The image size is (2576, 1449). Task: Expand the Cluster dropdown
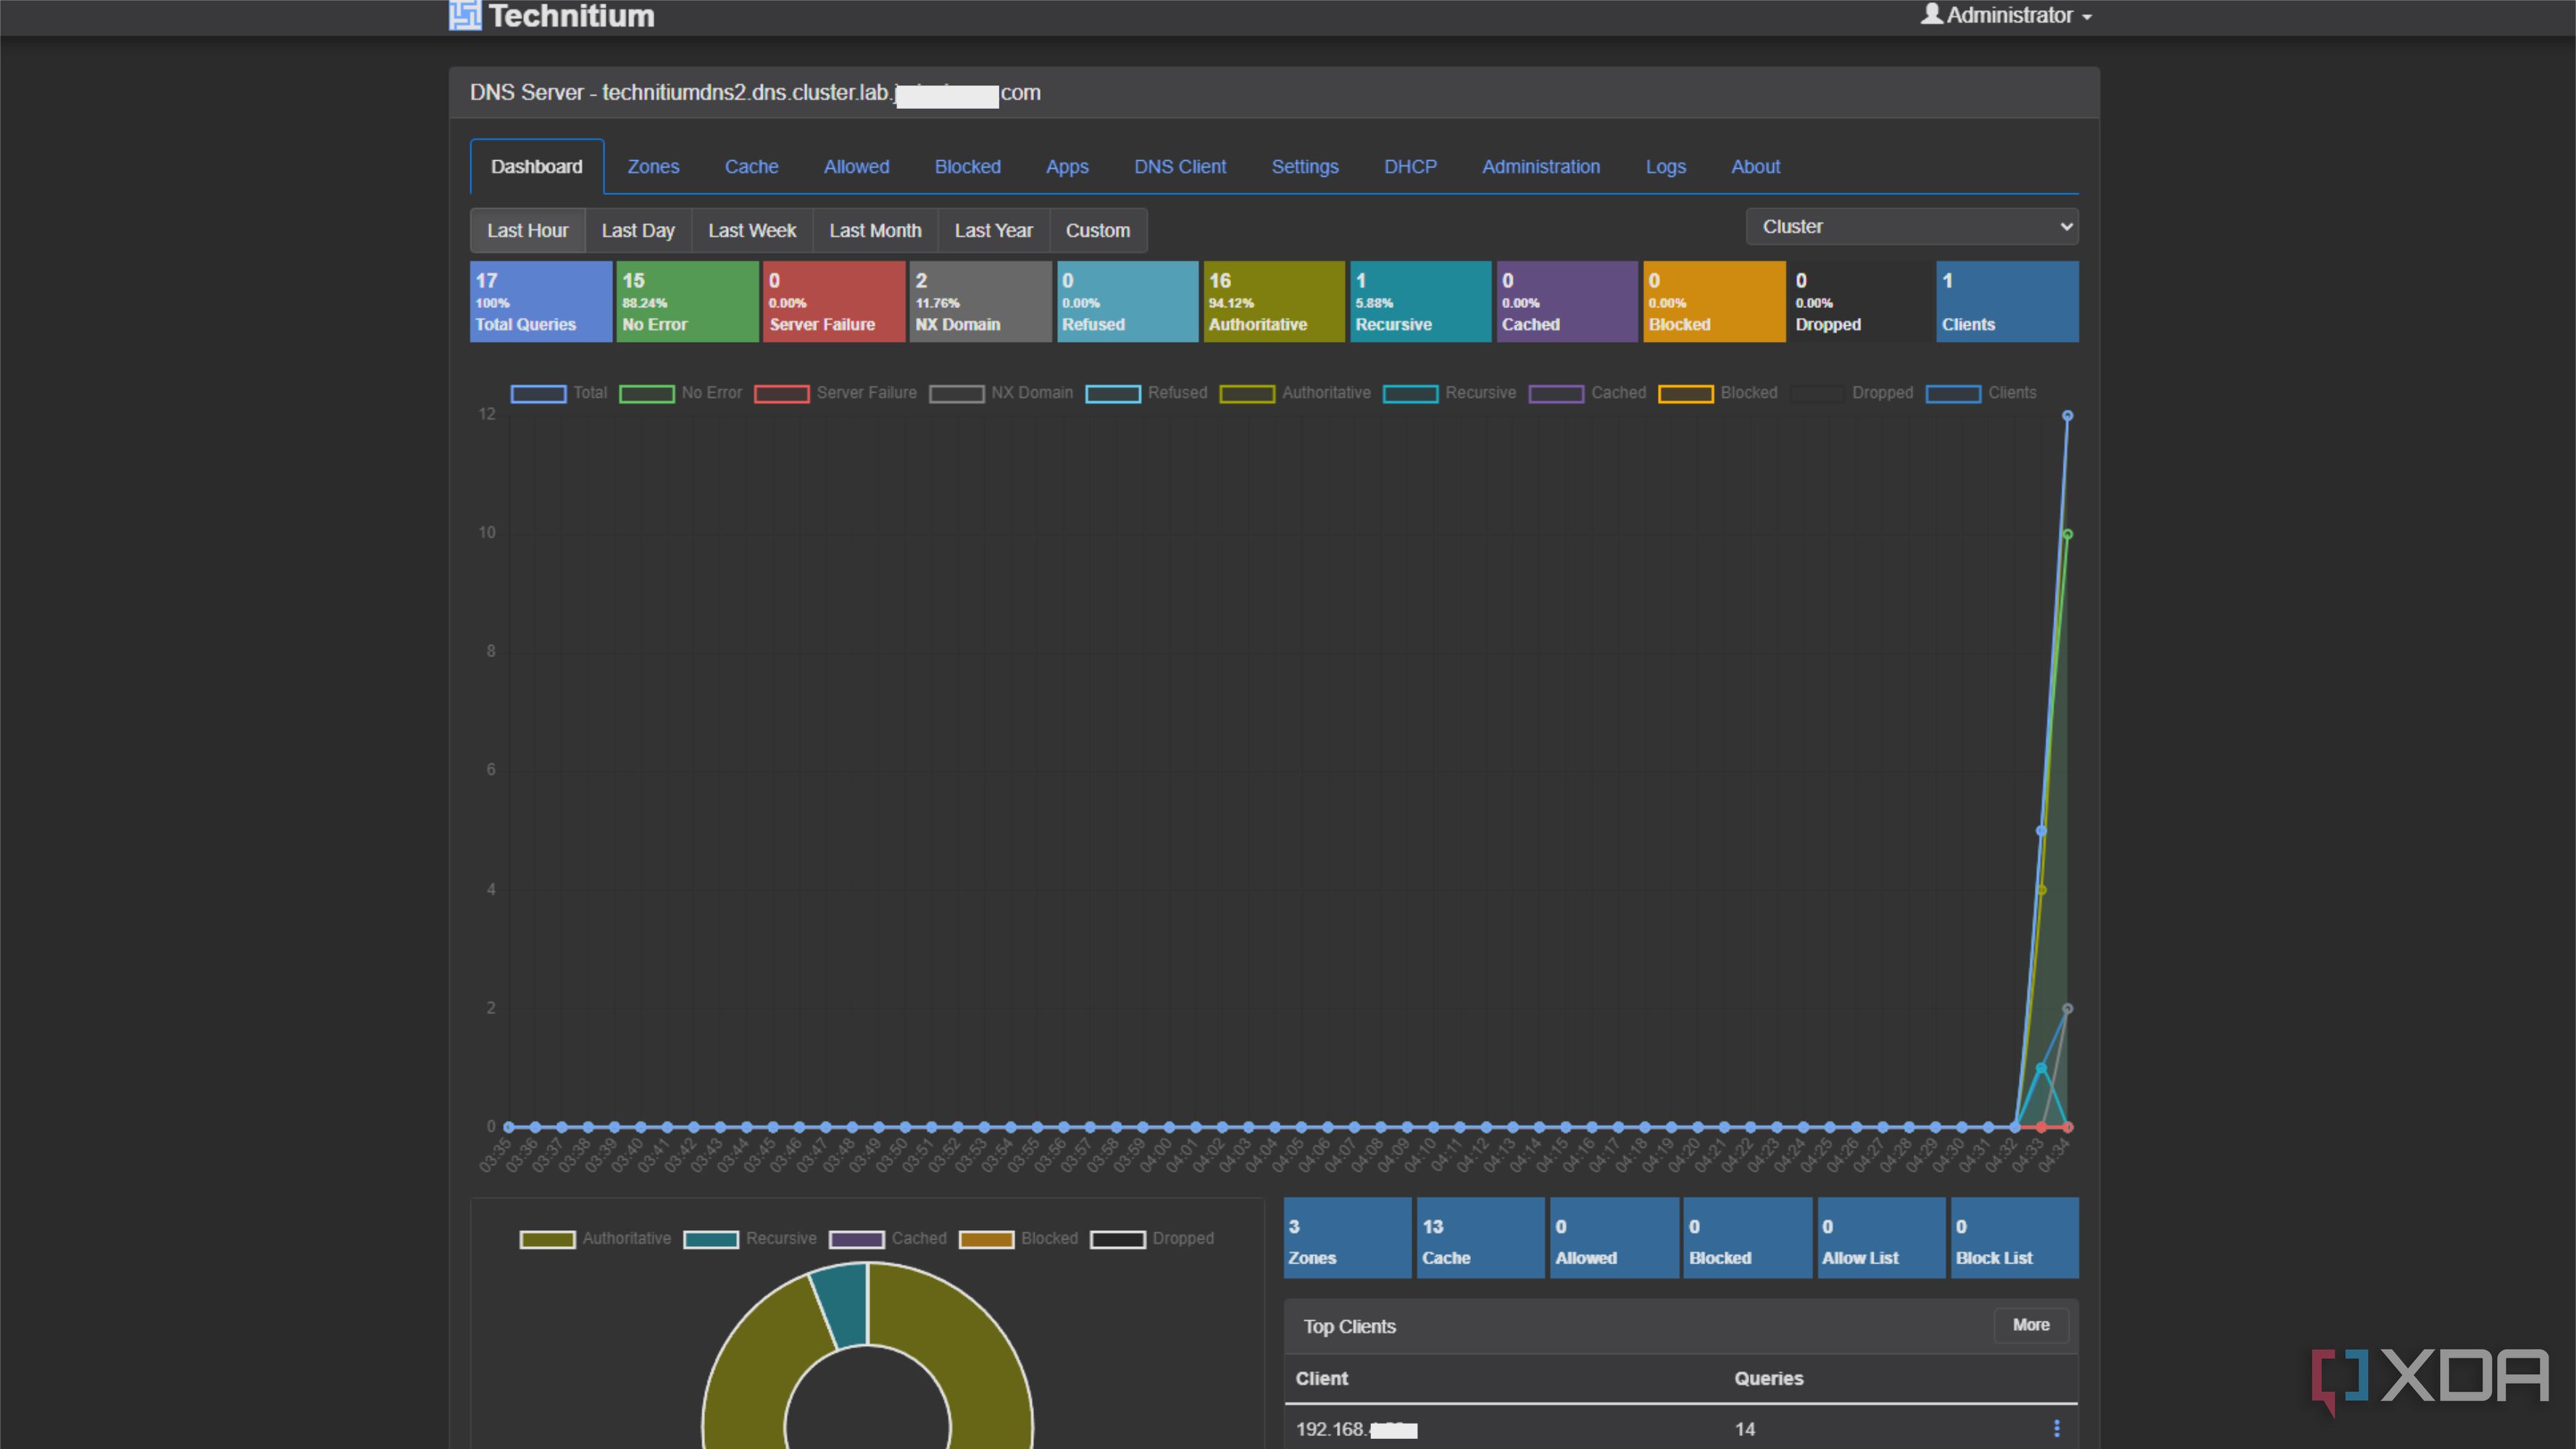click(1912, 227)
